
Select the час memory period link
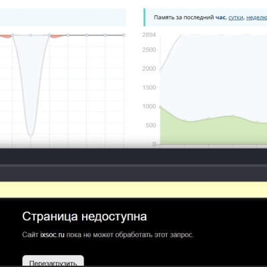[x=220, y=17]
